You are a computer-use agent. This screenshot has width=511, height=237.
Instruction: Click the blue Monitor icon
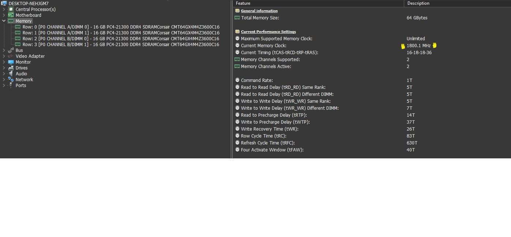click(11, 62)
